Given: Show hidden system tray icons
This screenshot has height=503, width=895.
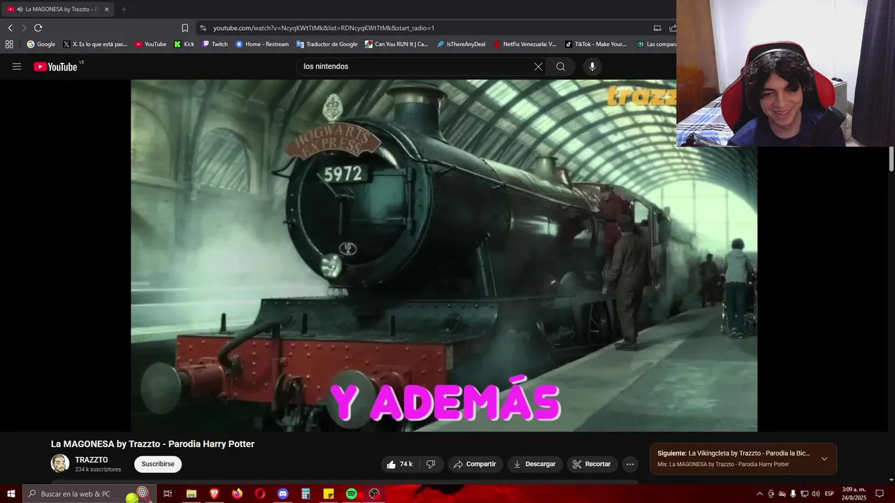Looking at the screenshot, I should pos(759,494).
